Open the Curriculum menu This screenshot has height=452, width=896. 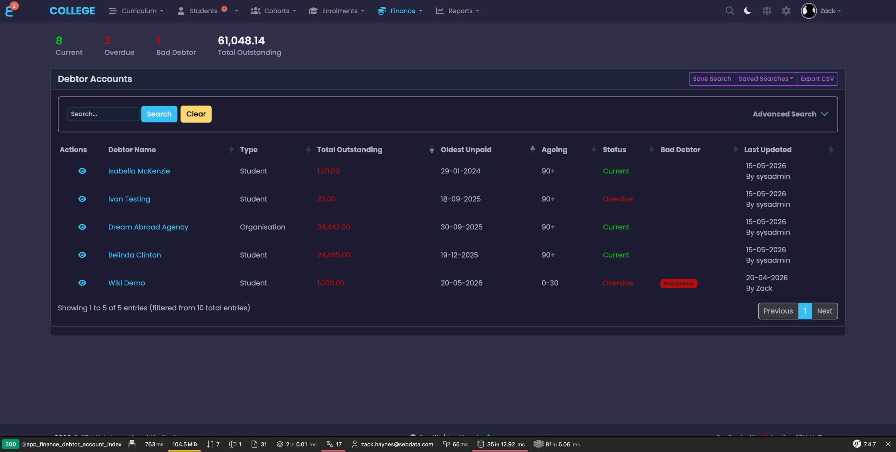point(136,11)
